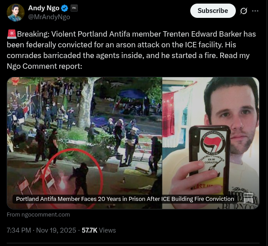
Task: Open the night protest scene thumbnail
Action: pyautogui.click(x=84, y=143)
